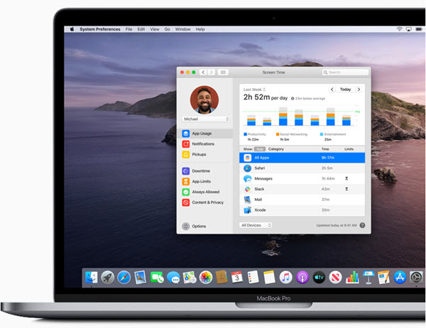This screenshot has height=328, width=426.
Task: Select the Mail row in app list
Action: pyautogui.click(x=302, y=199)
